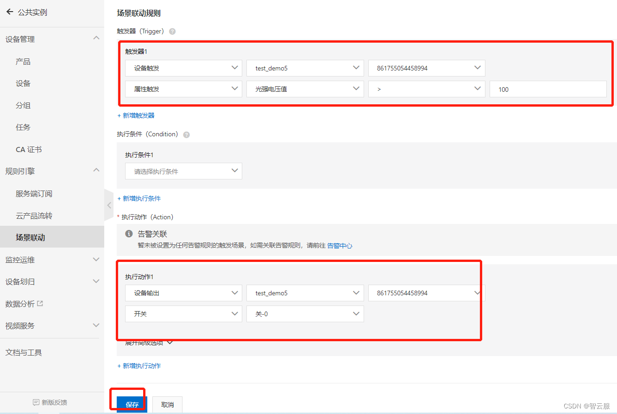617x414 pixels.
Task: Open action device dropdown 861755054458994
Action: [427, 293]
